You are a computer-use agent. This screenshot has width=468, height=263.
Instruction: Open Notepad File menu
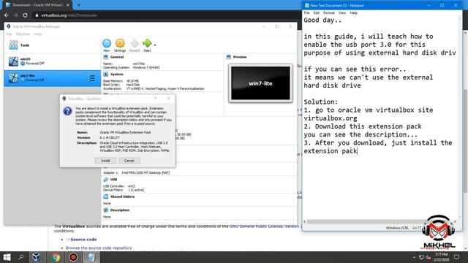[x=307, y=13]
